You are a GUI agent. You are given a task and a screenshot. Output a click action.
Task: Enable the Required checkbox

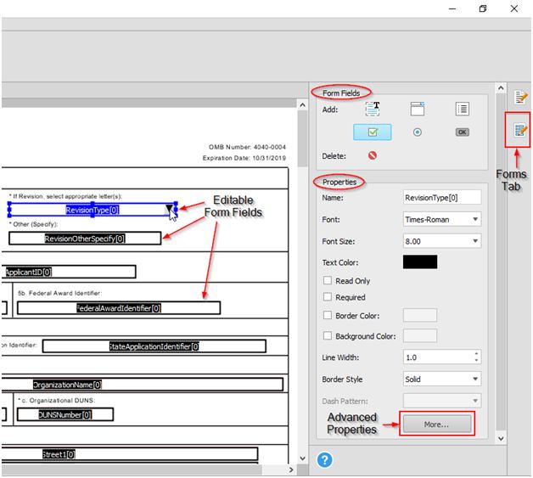point(328,297)
